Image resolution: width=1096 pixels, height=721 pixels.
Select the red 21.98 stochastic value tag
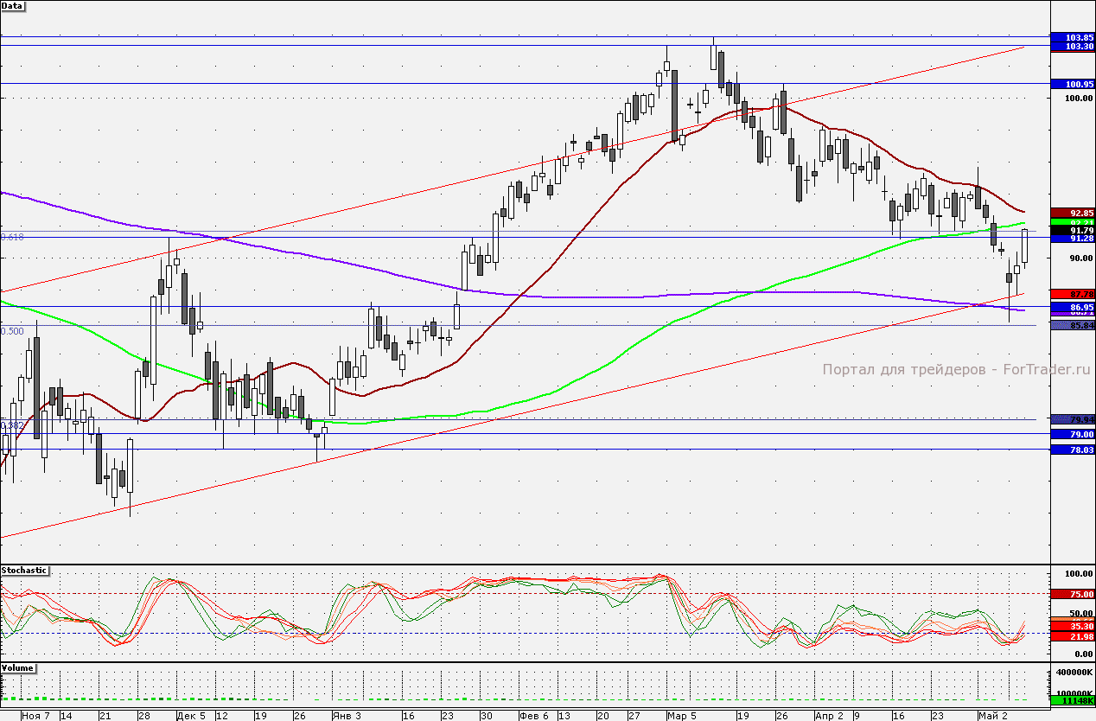1072,636
